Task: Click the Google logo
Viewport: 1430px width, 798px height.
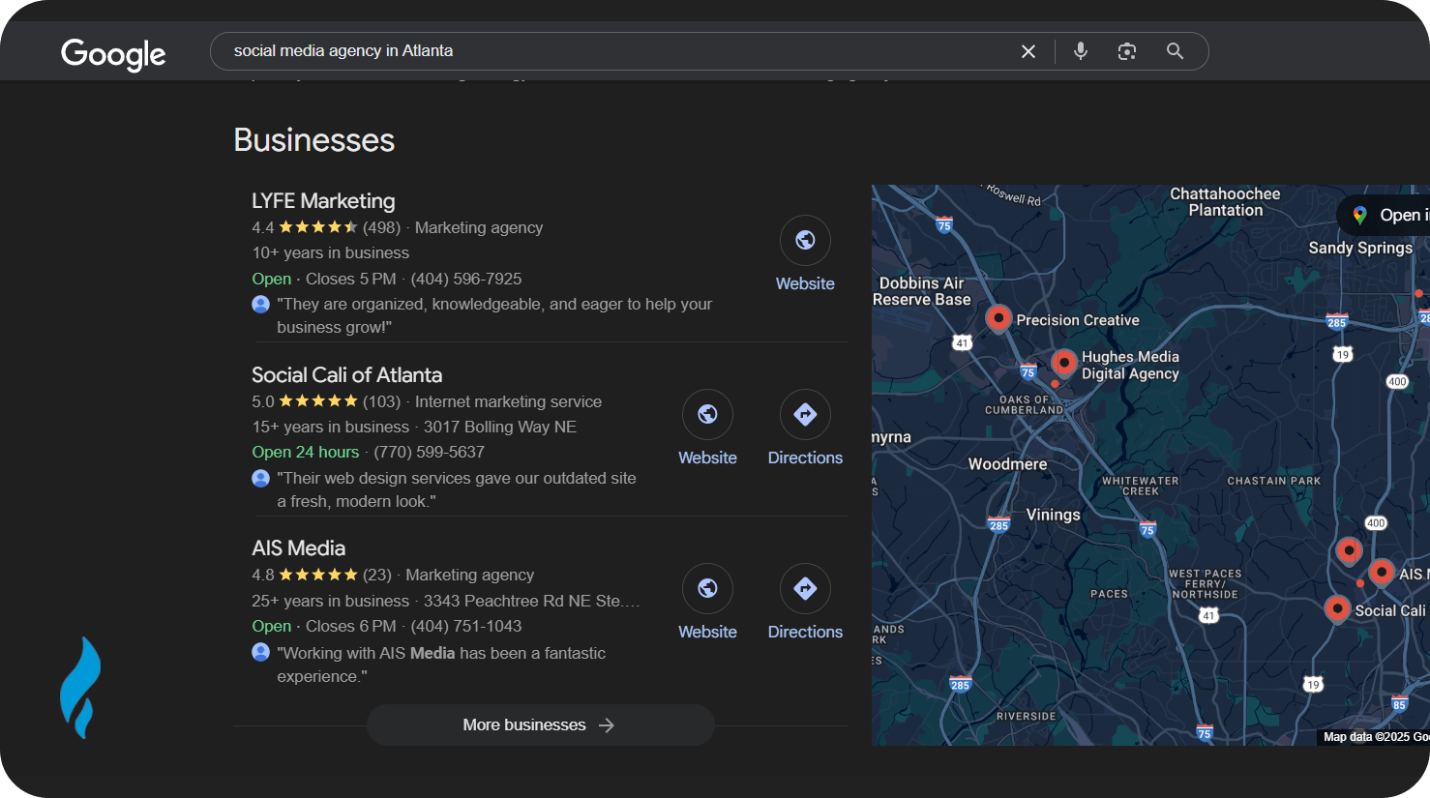Action: pos(113,53)
